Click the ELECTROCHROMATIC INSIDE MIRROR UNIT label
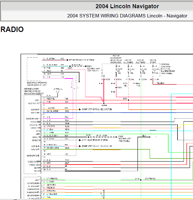 tap(37, 84)
